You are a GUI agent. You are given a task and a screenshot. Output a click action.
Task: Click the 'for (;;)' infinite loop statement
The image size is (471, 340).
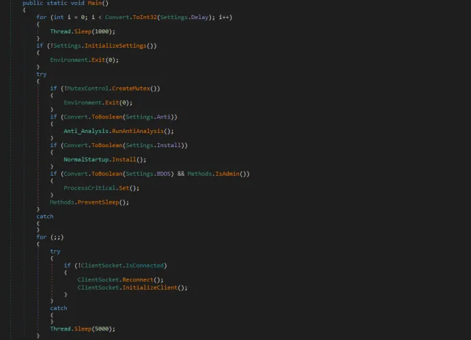[50, 237]
